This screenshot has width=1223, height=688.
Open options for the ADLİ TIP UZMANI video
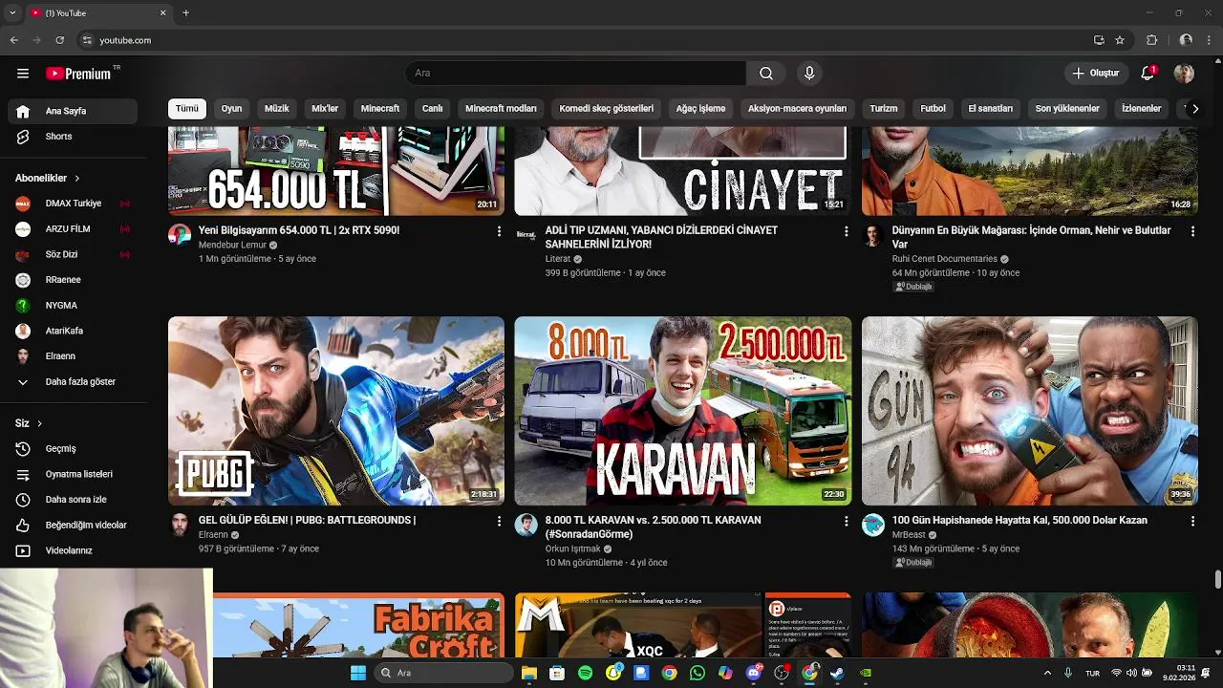coord(846,231)
